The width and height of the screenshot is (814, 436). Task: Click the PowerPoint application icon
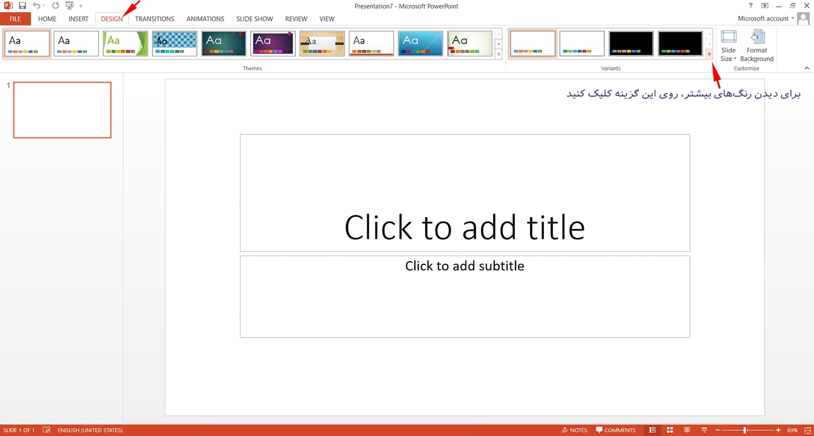coord(9,5)
